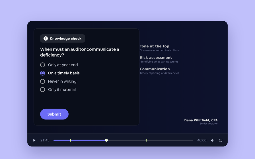Click 'Governance and ethical culture' subtitle
The height and width of the screenshot is (159, 255).
159,50
